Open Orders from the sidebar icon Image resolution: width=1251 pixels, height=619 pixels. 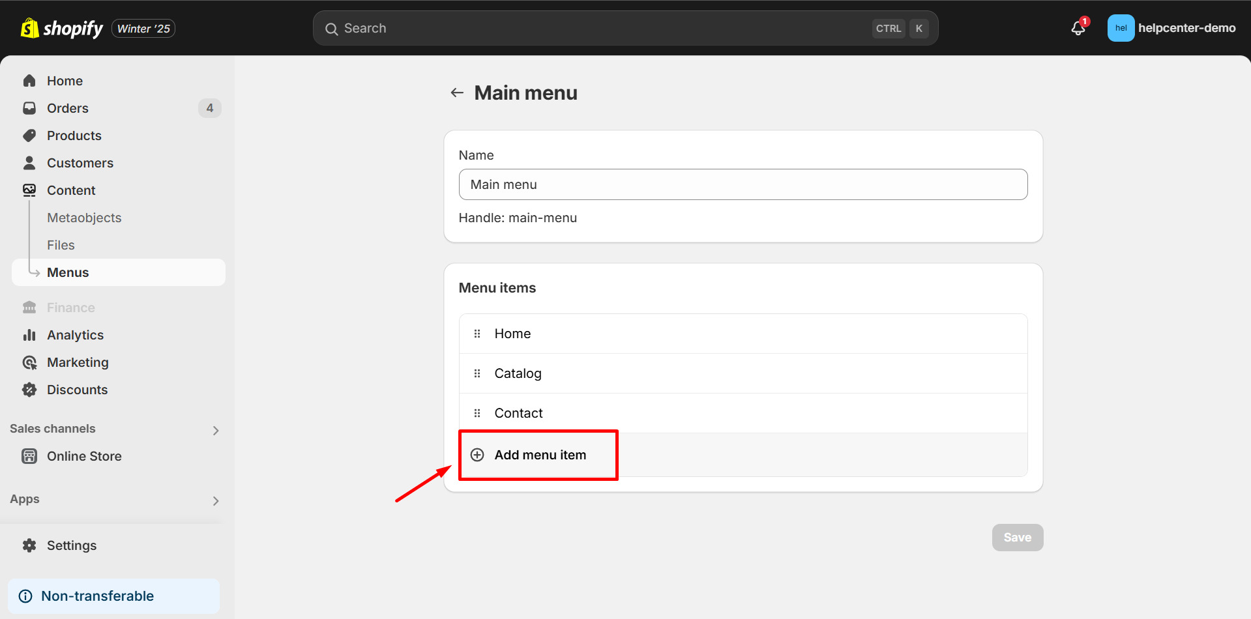click(x=29, y=108)
